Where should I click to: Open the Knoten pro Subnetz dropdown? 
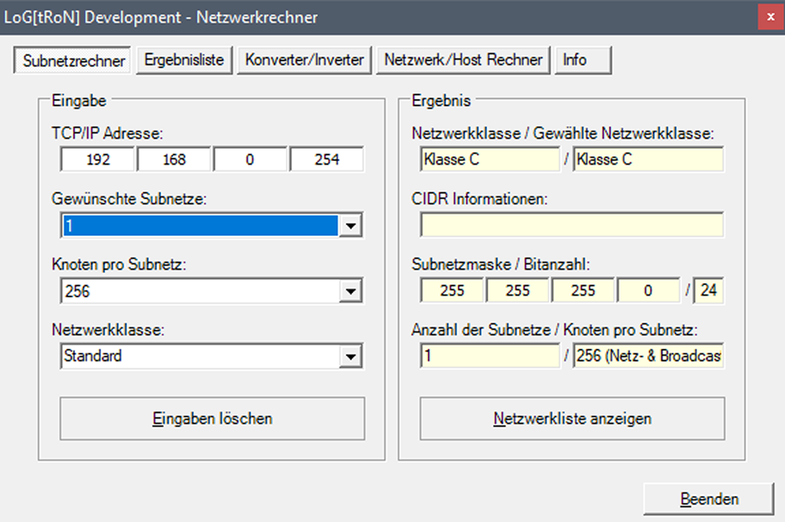tap(350, 291)
